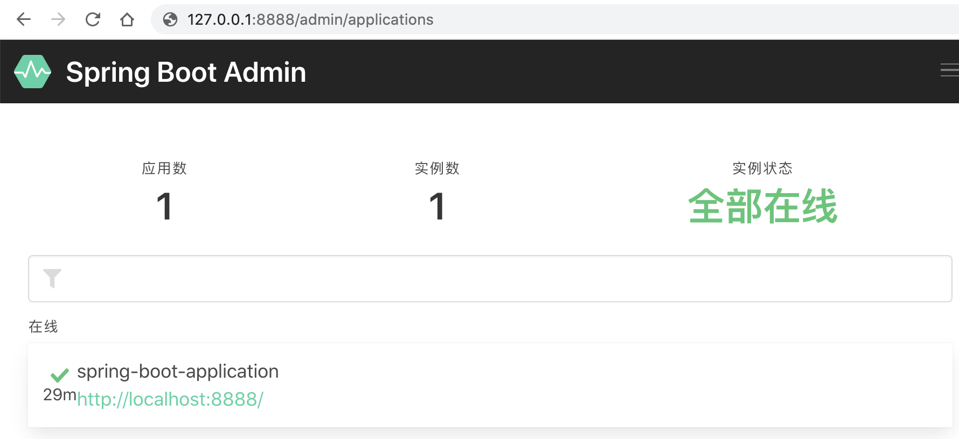Click the 实例数 count value 1
Viewport: 959px width, 439px height.
coord(437,207)
